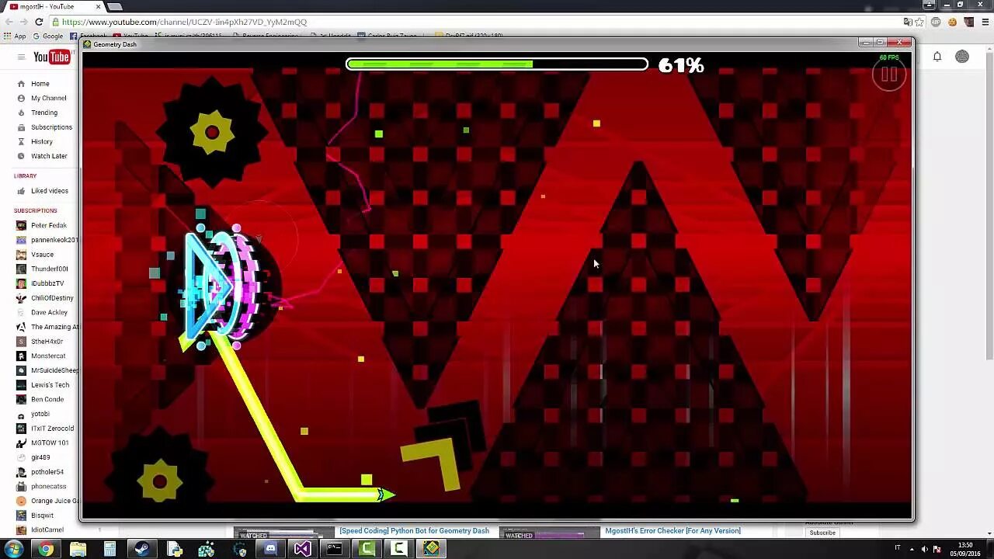This screenshot has width=994, height=559.
Task: Open Python Bot for Geometry Dash video
Action: click(414, 531)
